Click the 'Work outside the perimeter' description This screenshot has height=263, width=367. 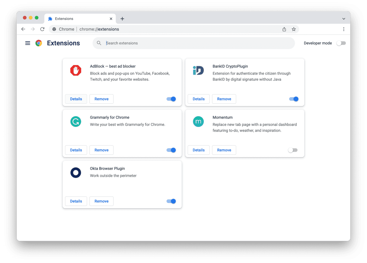tap(113, 176)
